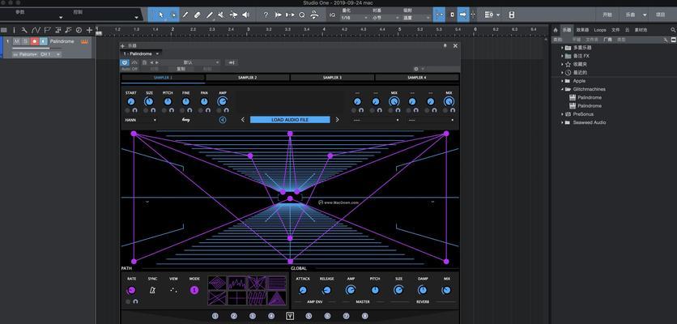Open the 1 - Palindrome instrument dropdown
677x324 pixels.
141,53
